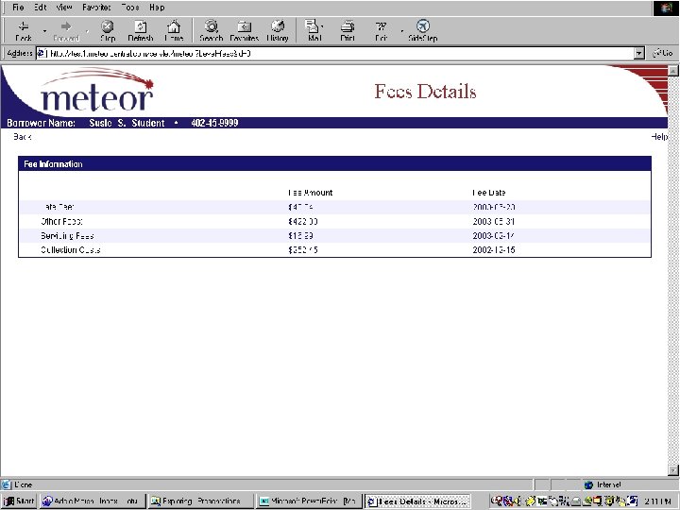Print the page with Print button
Image resolution: width=680 pixels, height=510 pixels.
[348, 31]
